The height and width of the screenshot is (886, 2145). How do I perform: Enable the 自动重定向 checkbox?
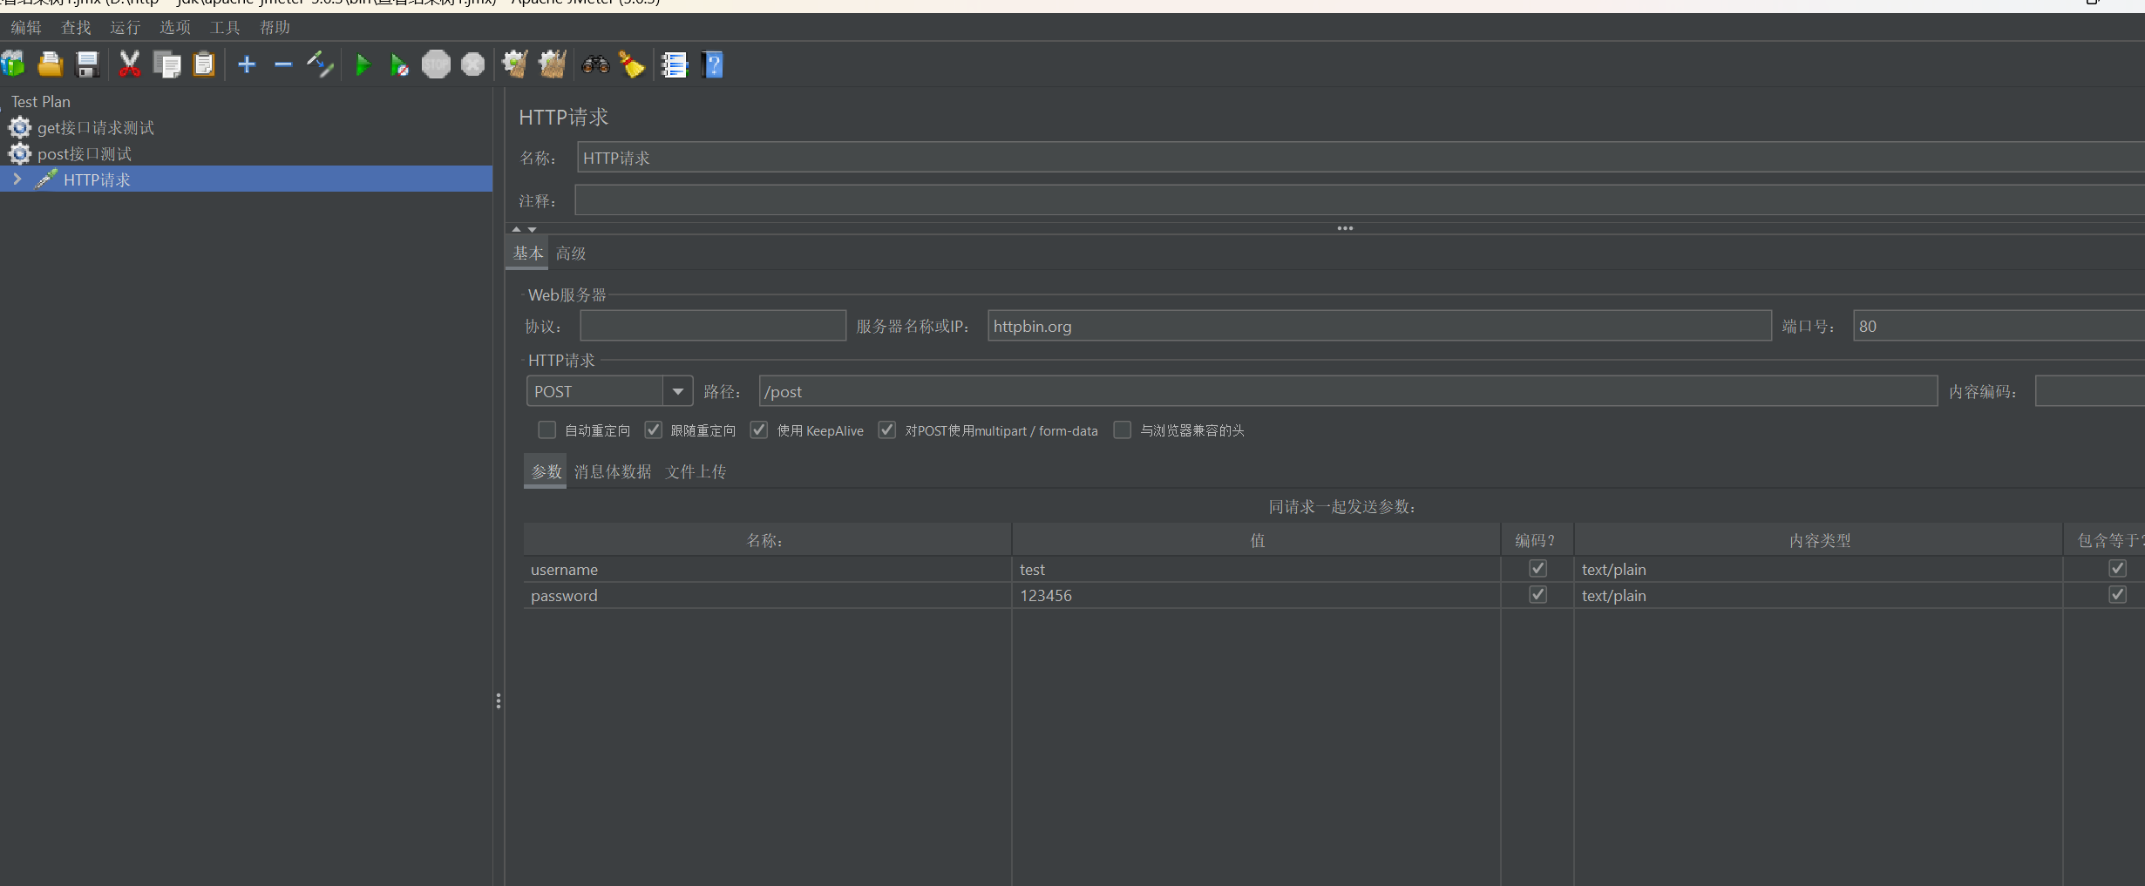(x=546, y=429)
